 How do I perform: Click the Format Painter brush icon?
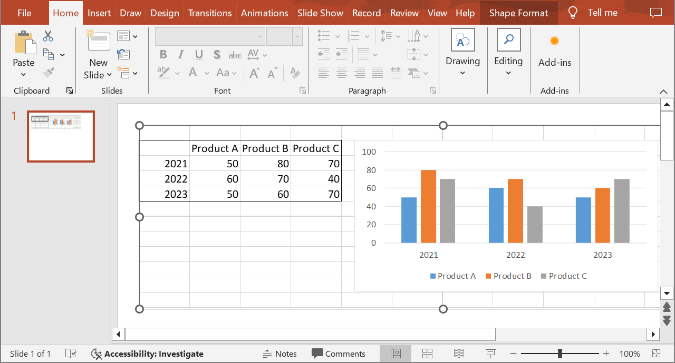click(49, 72)
